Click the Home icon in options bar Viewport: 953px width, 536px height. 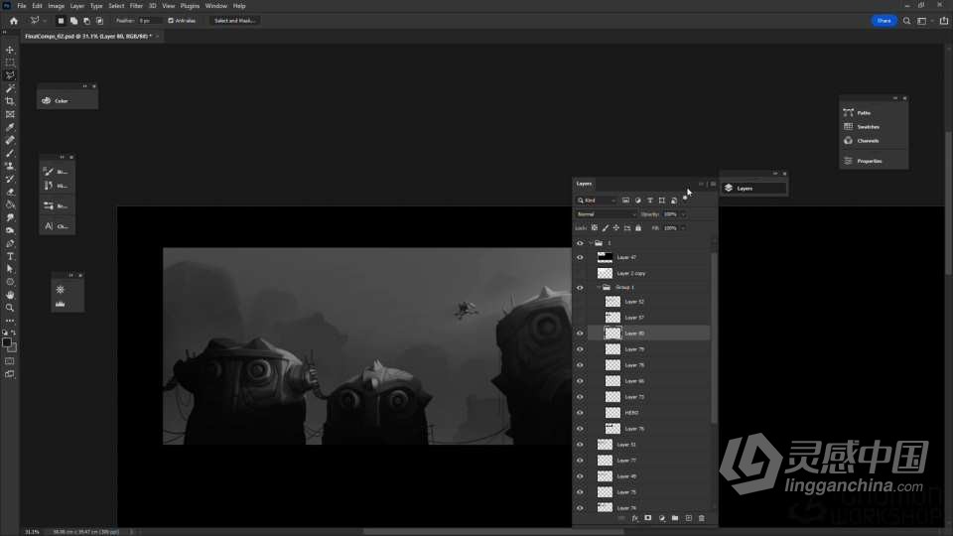tap(13, 21)
